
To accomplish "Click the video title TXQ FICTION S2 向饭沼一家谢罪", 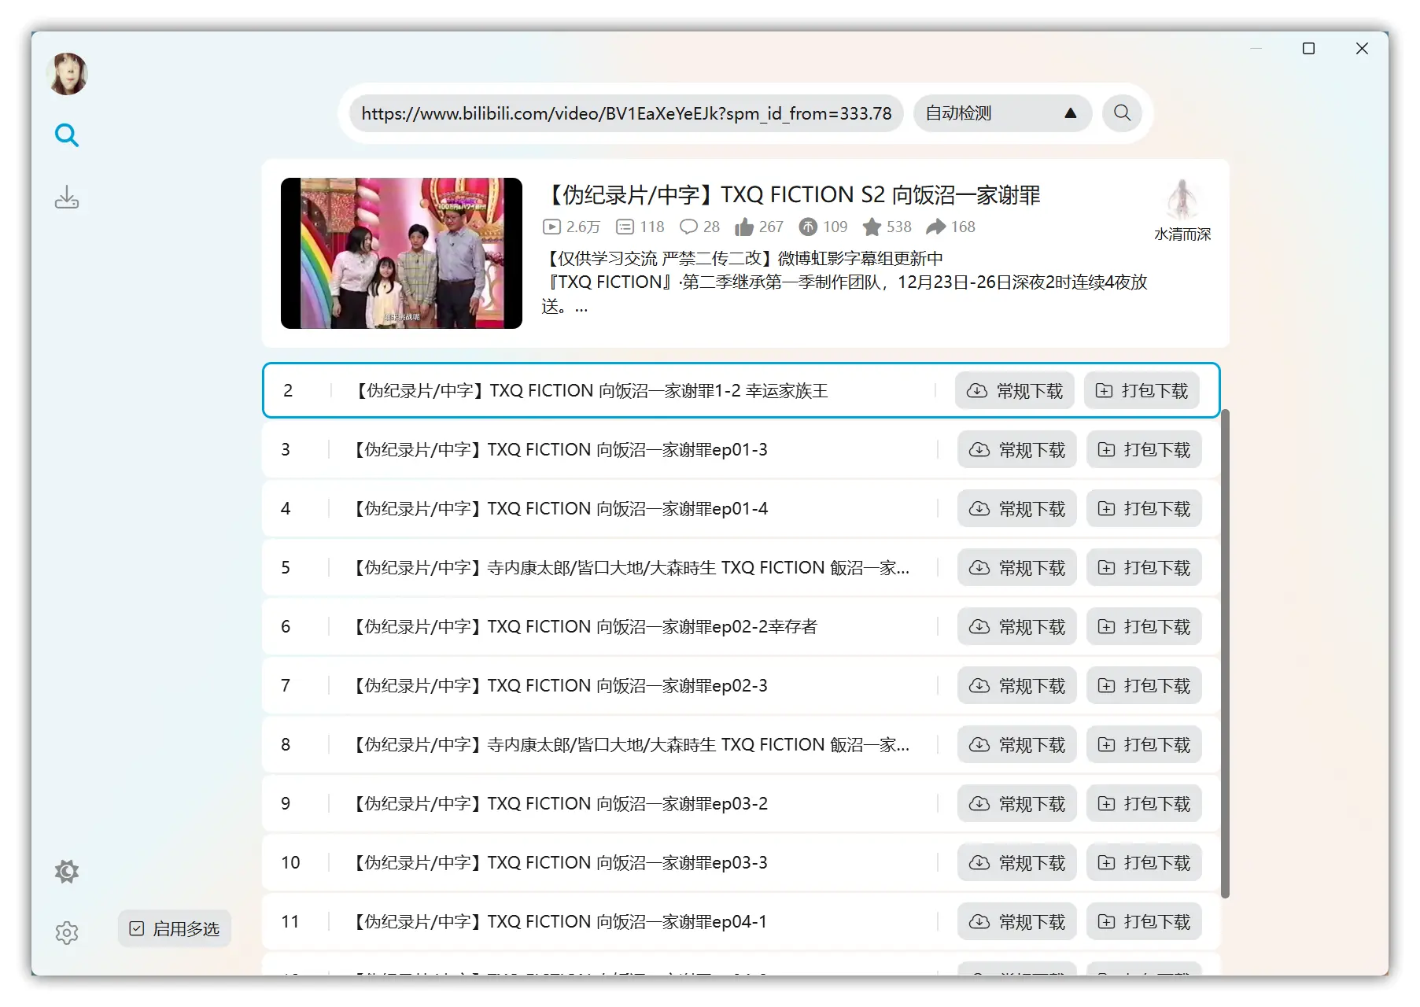I will (791, 195).
